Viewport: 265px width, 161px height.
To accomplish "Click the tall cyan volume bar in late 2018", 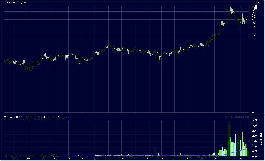I will [x=156, y=153].
